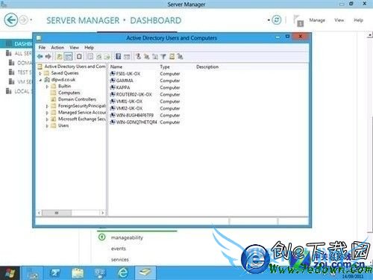Open the View menu in Active Directory window
Viewport: 373px width, 280px height.
(x=74, y=47)
